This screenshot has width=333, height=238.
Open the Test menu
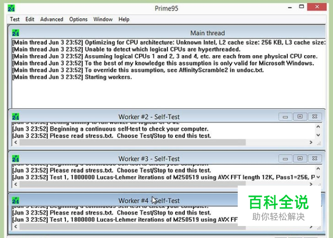point(14,19)
